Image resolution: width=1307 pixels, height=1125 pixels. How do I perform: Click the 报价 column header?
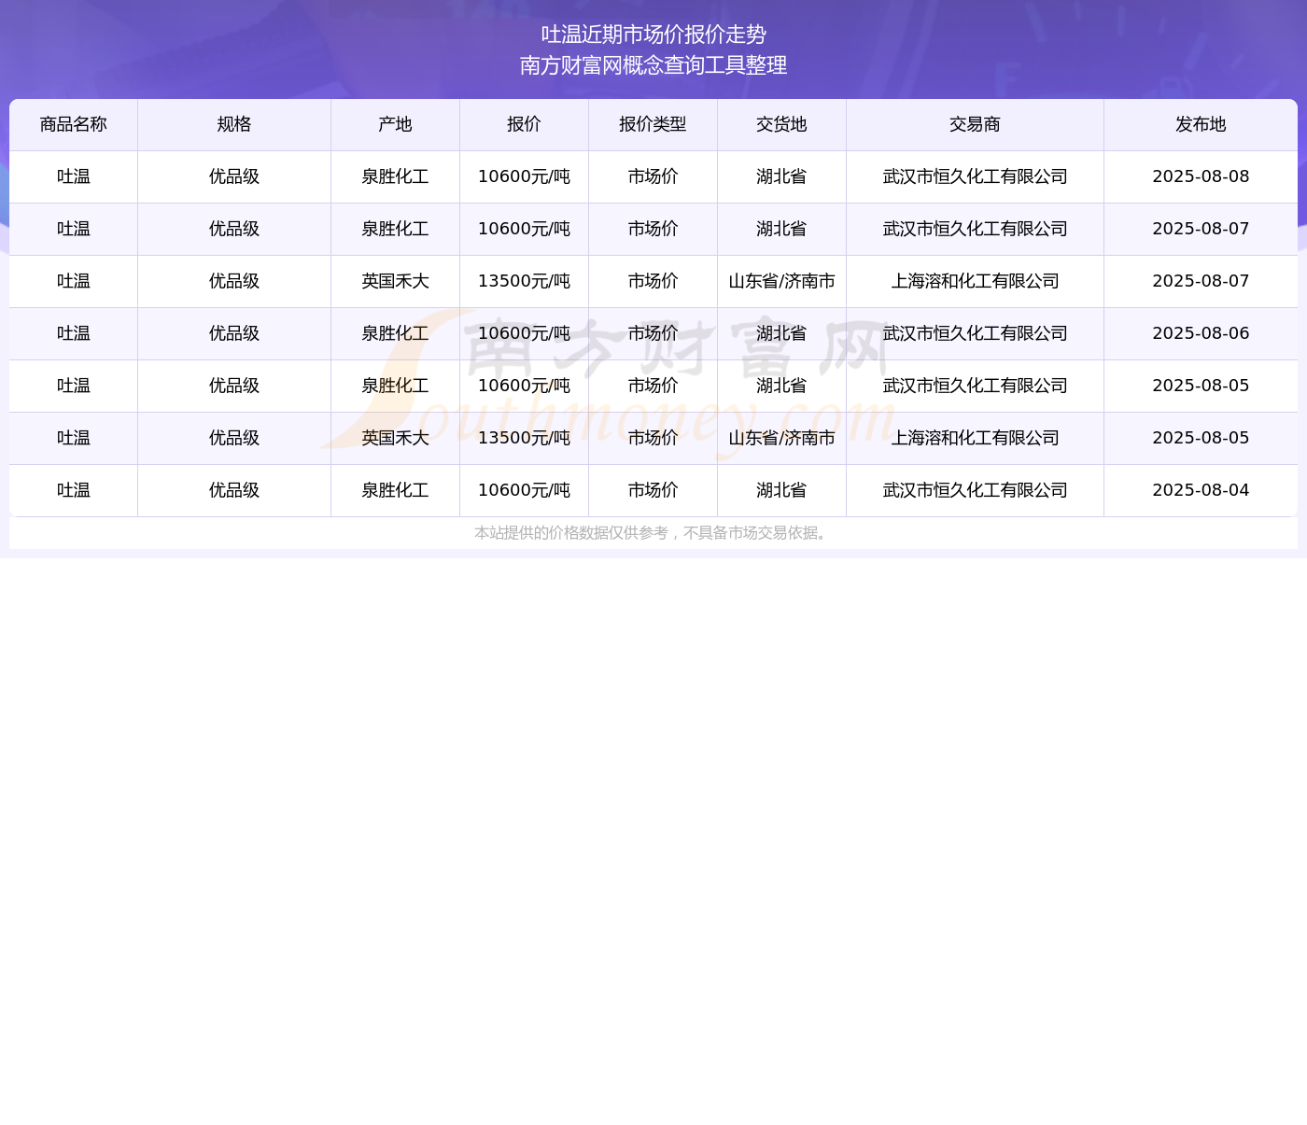click(524, 124)
